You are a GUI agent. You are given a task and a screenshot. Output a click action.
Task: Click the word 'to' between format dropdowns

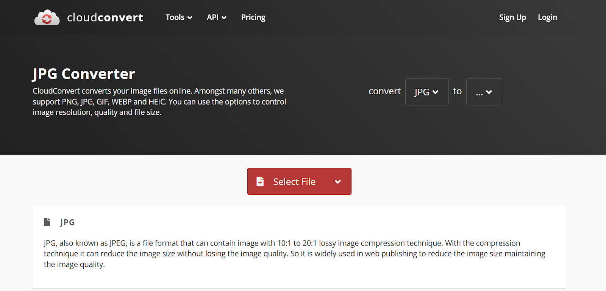click(457, 91)
